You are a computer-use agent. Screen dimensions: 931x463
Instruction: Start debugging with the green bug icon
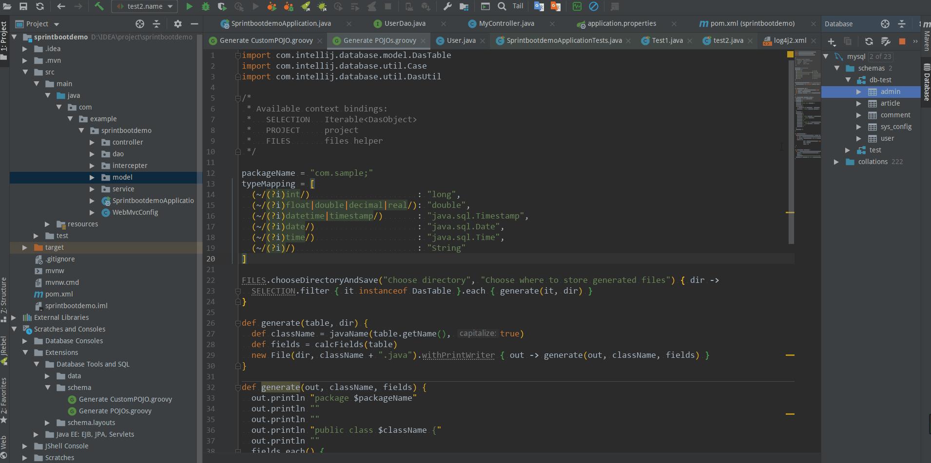point(206,7)
